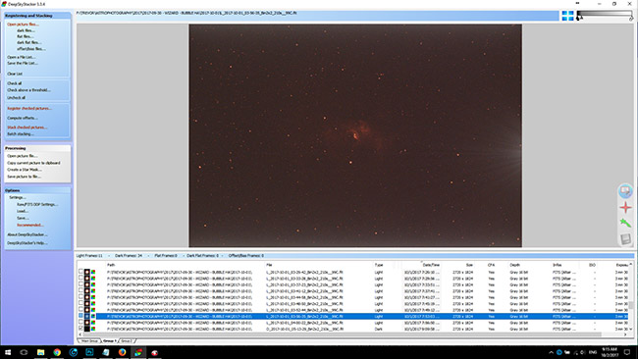Open Google Chrome from the taskbar
This screenshot has height=359, width=638.
[57, 352]
